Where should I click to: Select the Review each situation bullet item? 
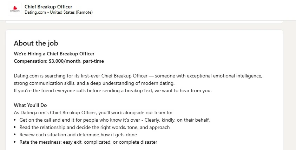tap(78, 135)
